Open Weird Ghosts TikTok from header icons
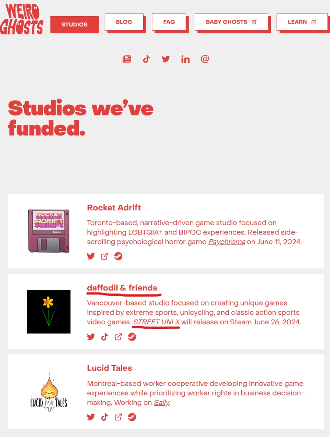The width and height of the screenshot is (330, 437). pyautogui.click(x=147, y=59)
